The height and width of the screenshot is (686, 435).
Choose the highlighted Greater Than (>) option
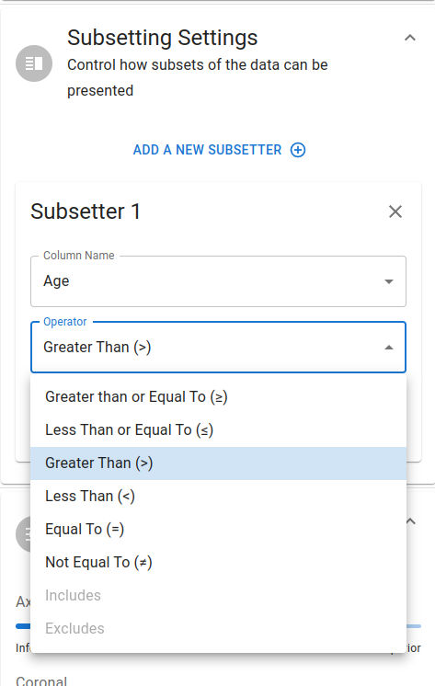pos(218,463)
